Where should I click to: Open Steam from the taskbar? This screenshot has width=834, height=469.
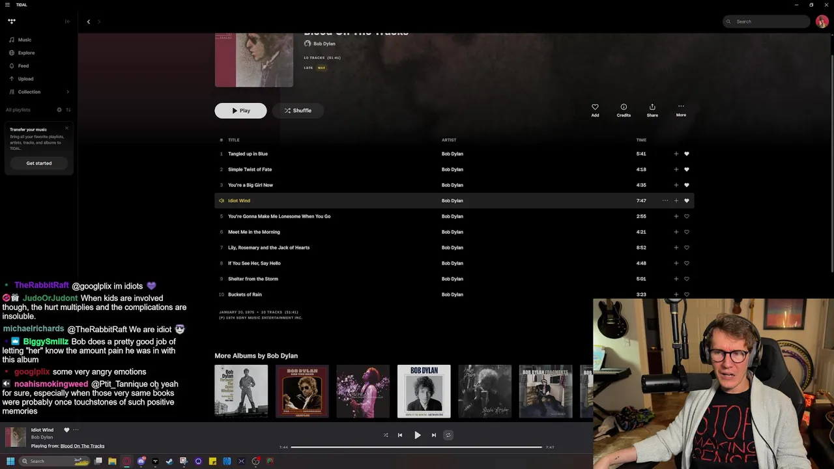point(169,461)
